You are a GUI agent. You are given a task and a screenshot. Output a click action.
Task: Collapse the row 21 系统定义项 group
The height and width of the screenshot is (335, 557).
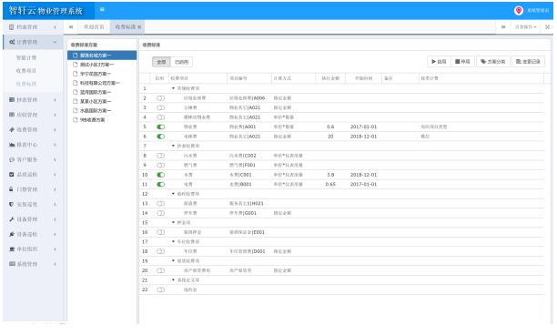click(x=173, y=280)
